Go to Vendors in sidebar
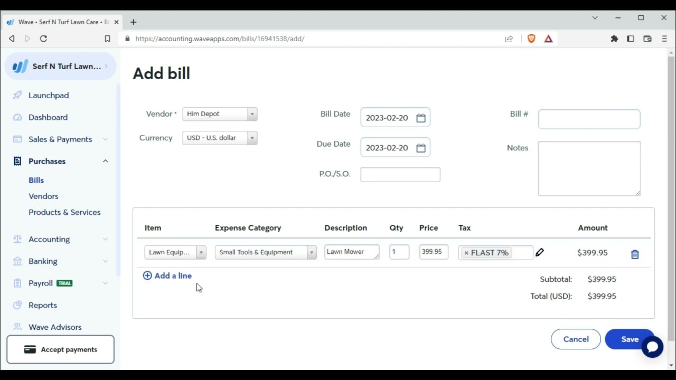The image size is (676, 380). tap(43, 196)
